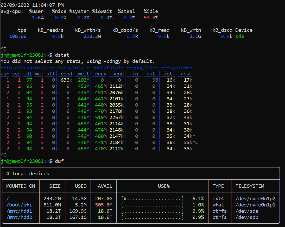
Task: Select the %iowait column header
Action: 102,11
